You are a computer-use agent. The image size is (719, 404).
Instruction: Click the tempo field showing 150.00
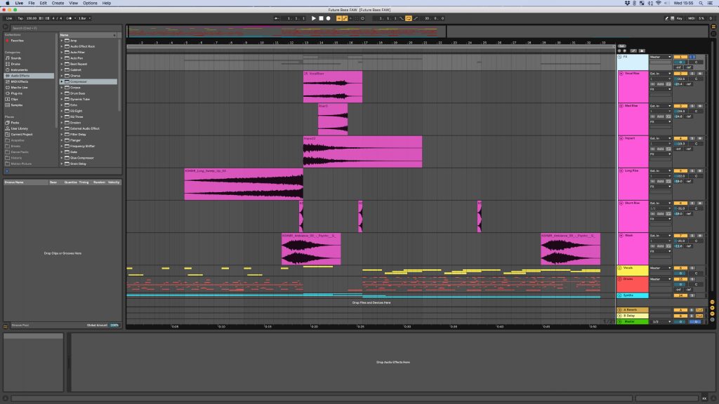pos(32,18)
